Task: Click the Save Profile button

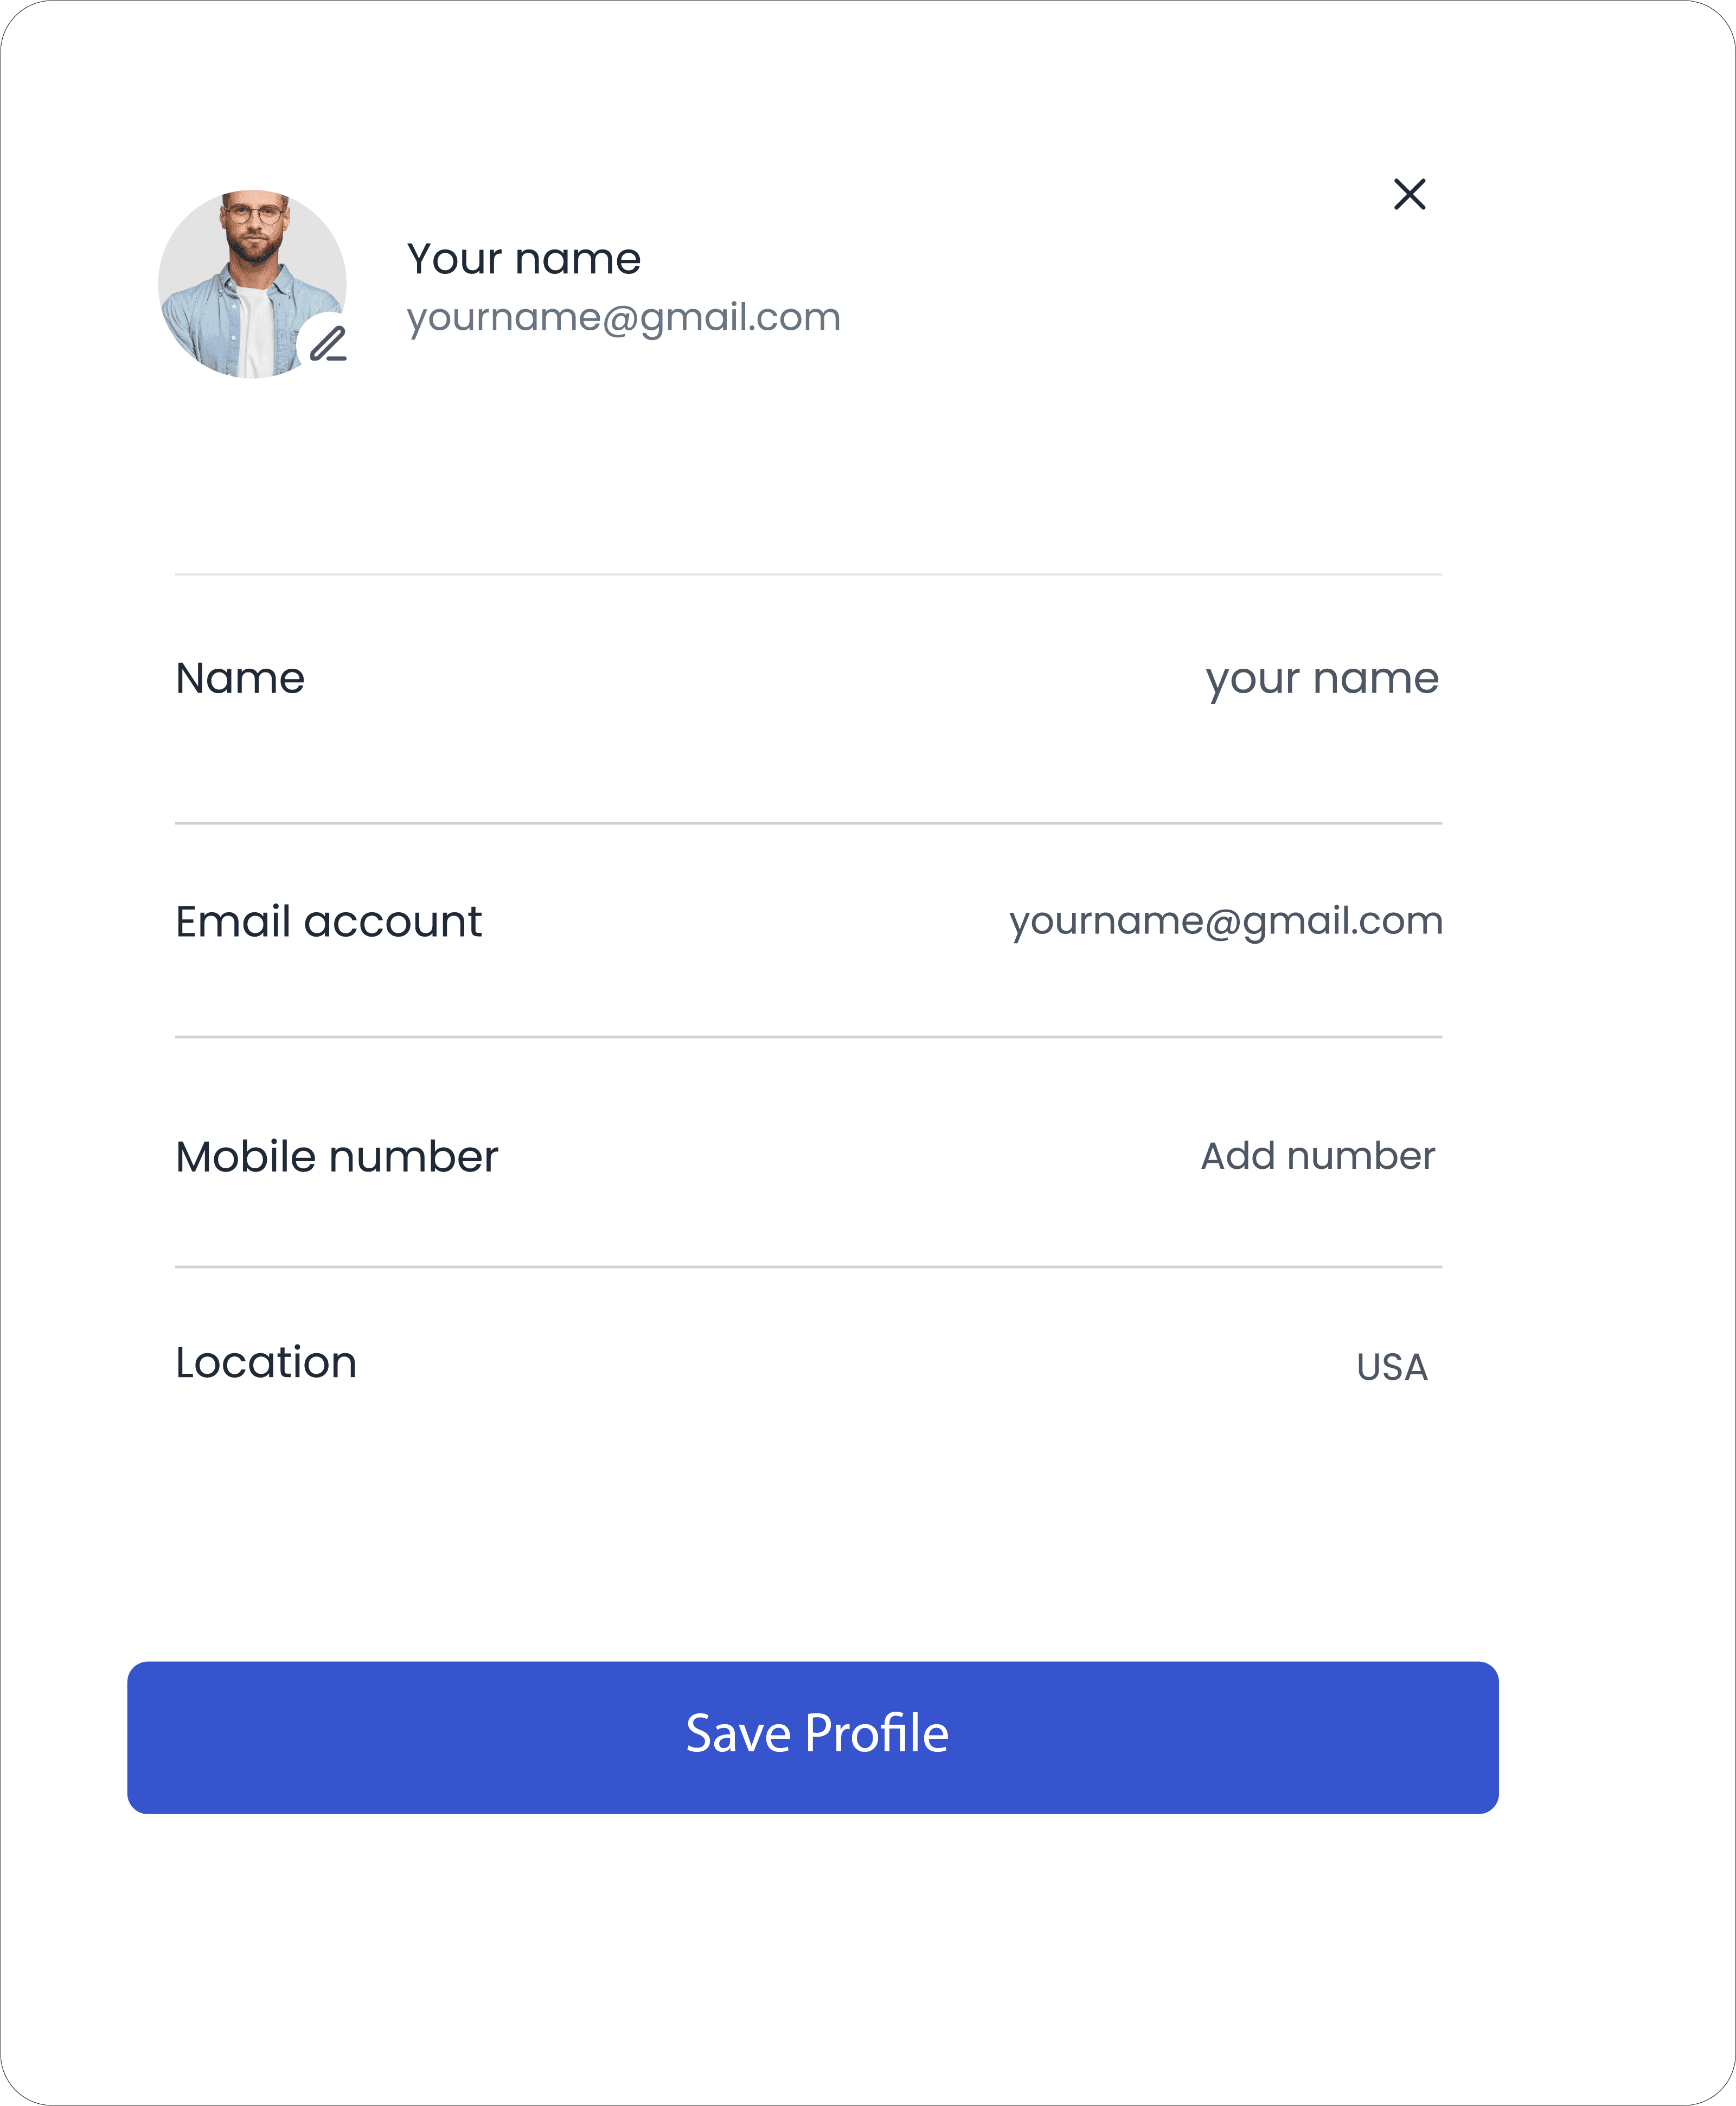Action: click(812, 1737)
